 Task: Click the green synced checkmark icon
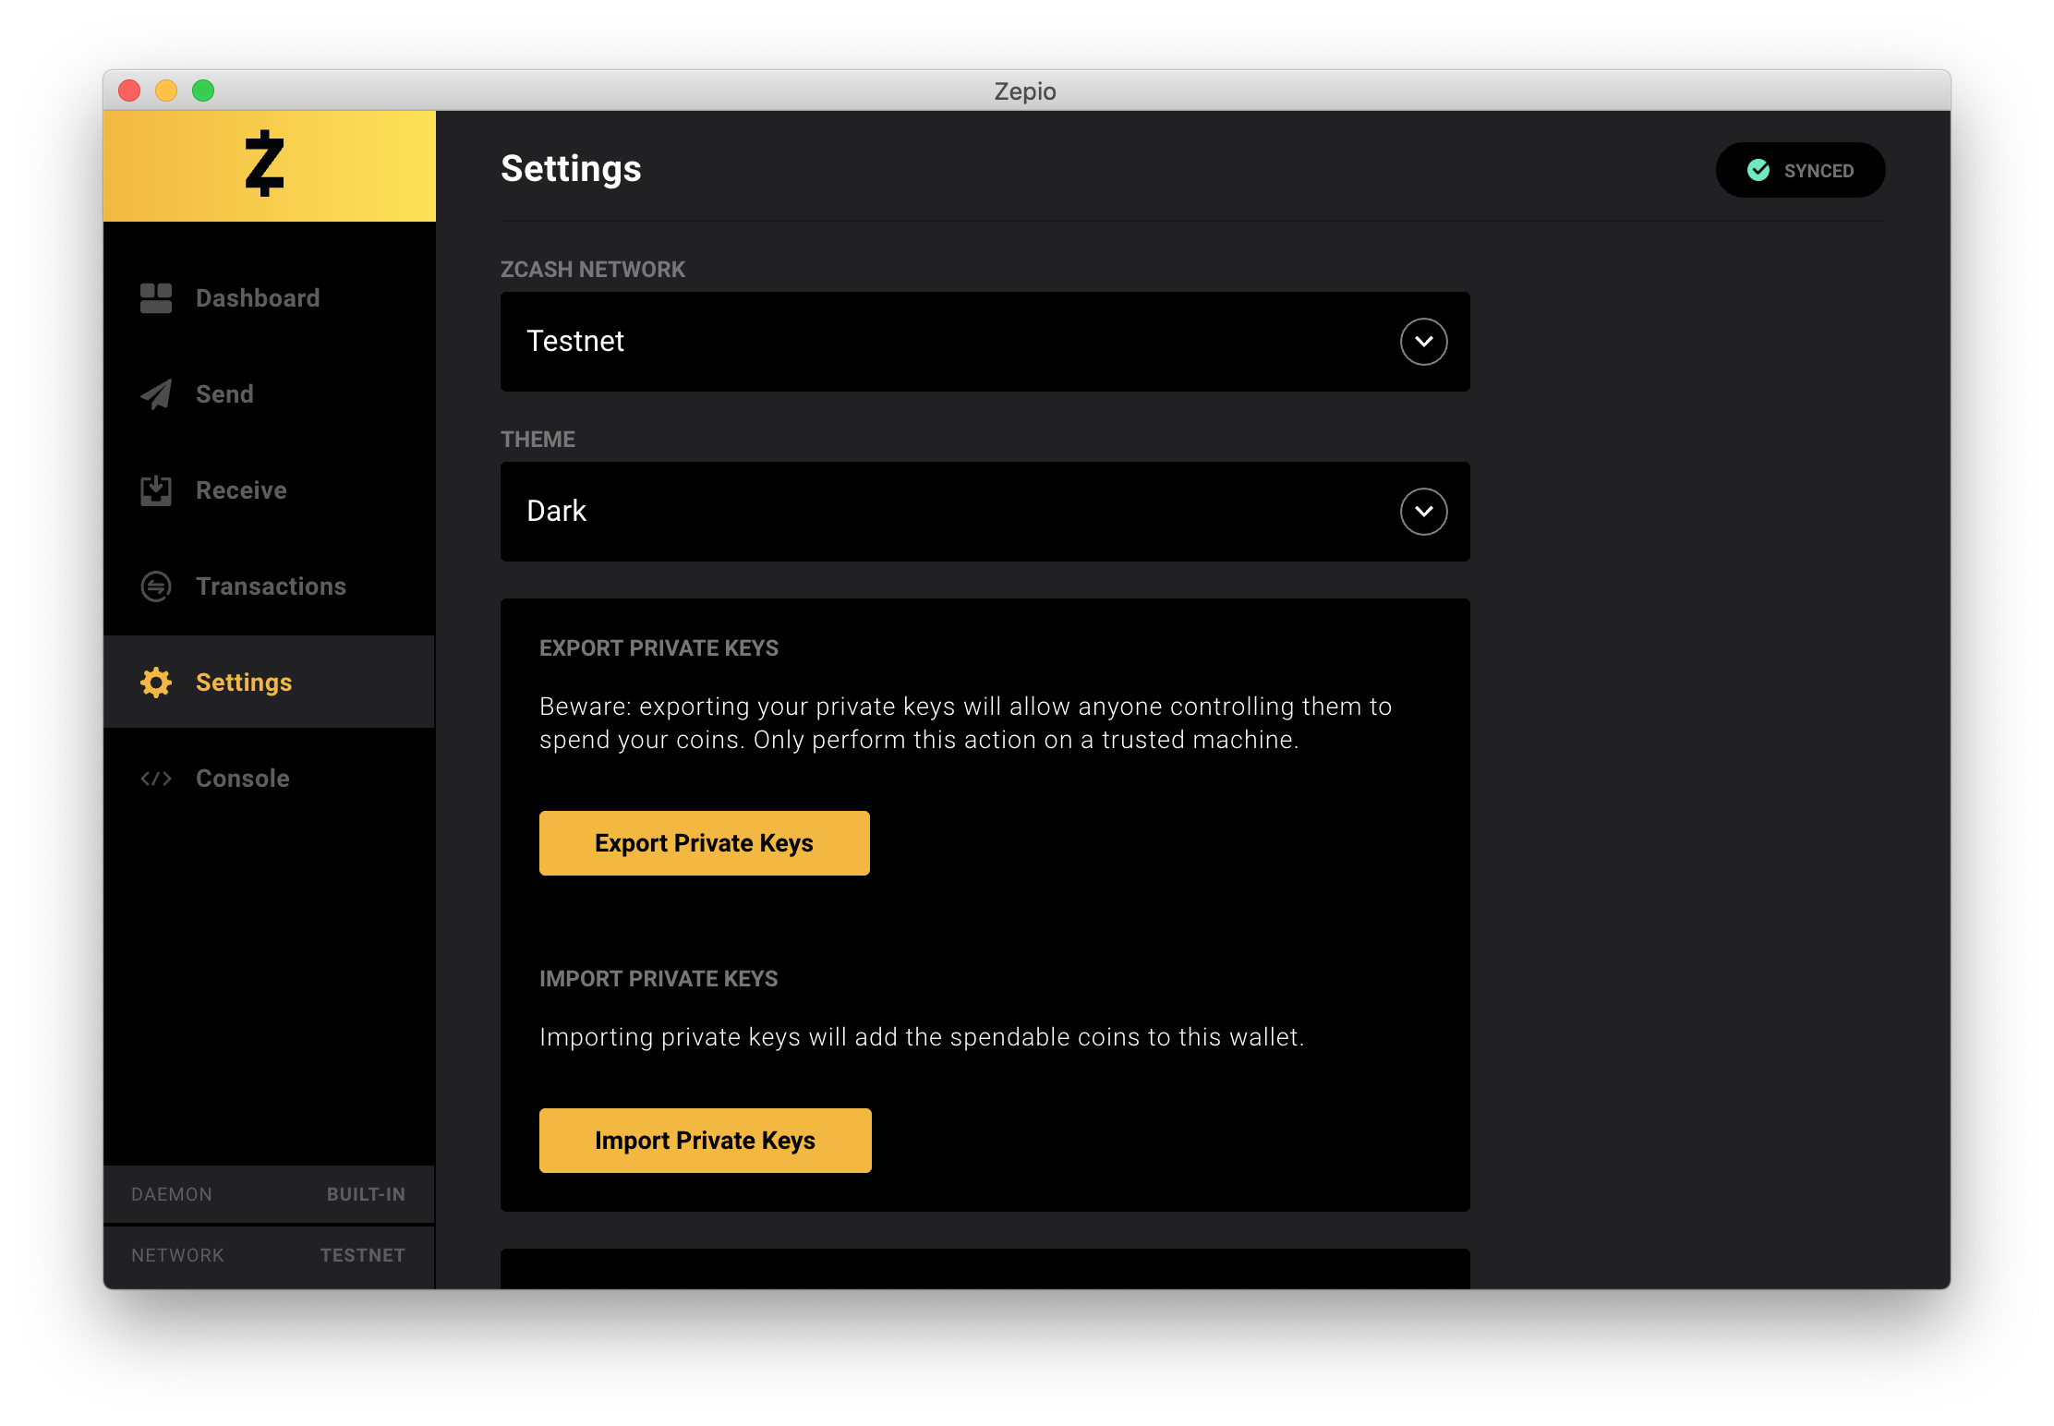coord(1758,170)
